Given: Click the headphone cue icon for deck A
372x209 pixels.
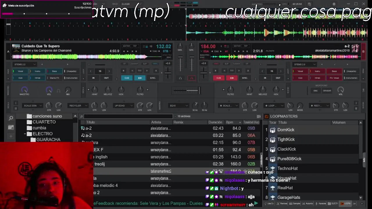Looking at the screenshot, I should coord(180,78).
